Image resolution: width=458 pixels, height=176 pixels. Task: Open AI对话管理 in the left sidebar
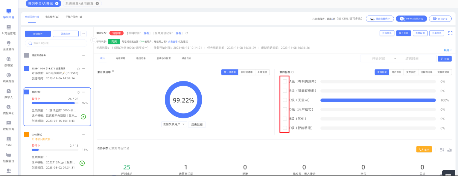9,30
